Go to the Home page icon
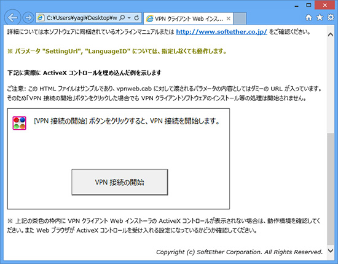Image resolution: width=338 pixels, height=264 pixels. 309,17
